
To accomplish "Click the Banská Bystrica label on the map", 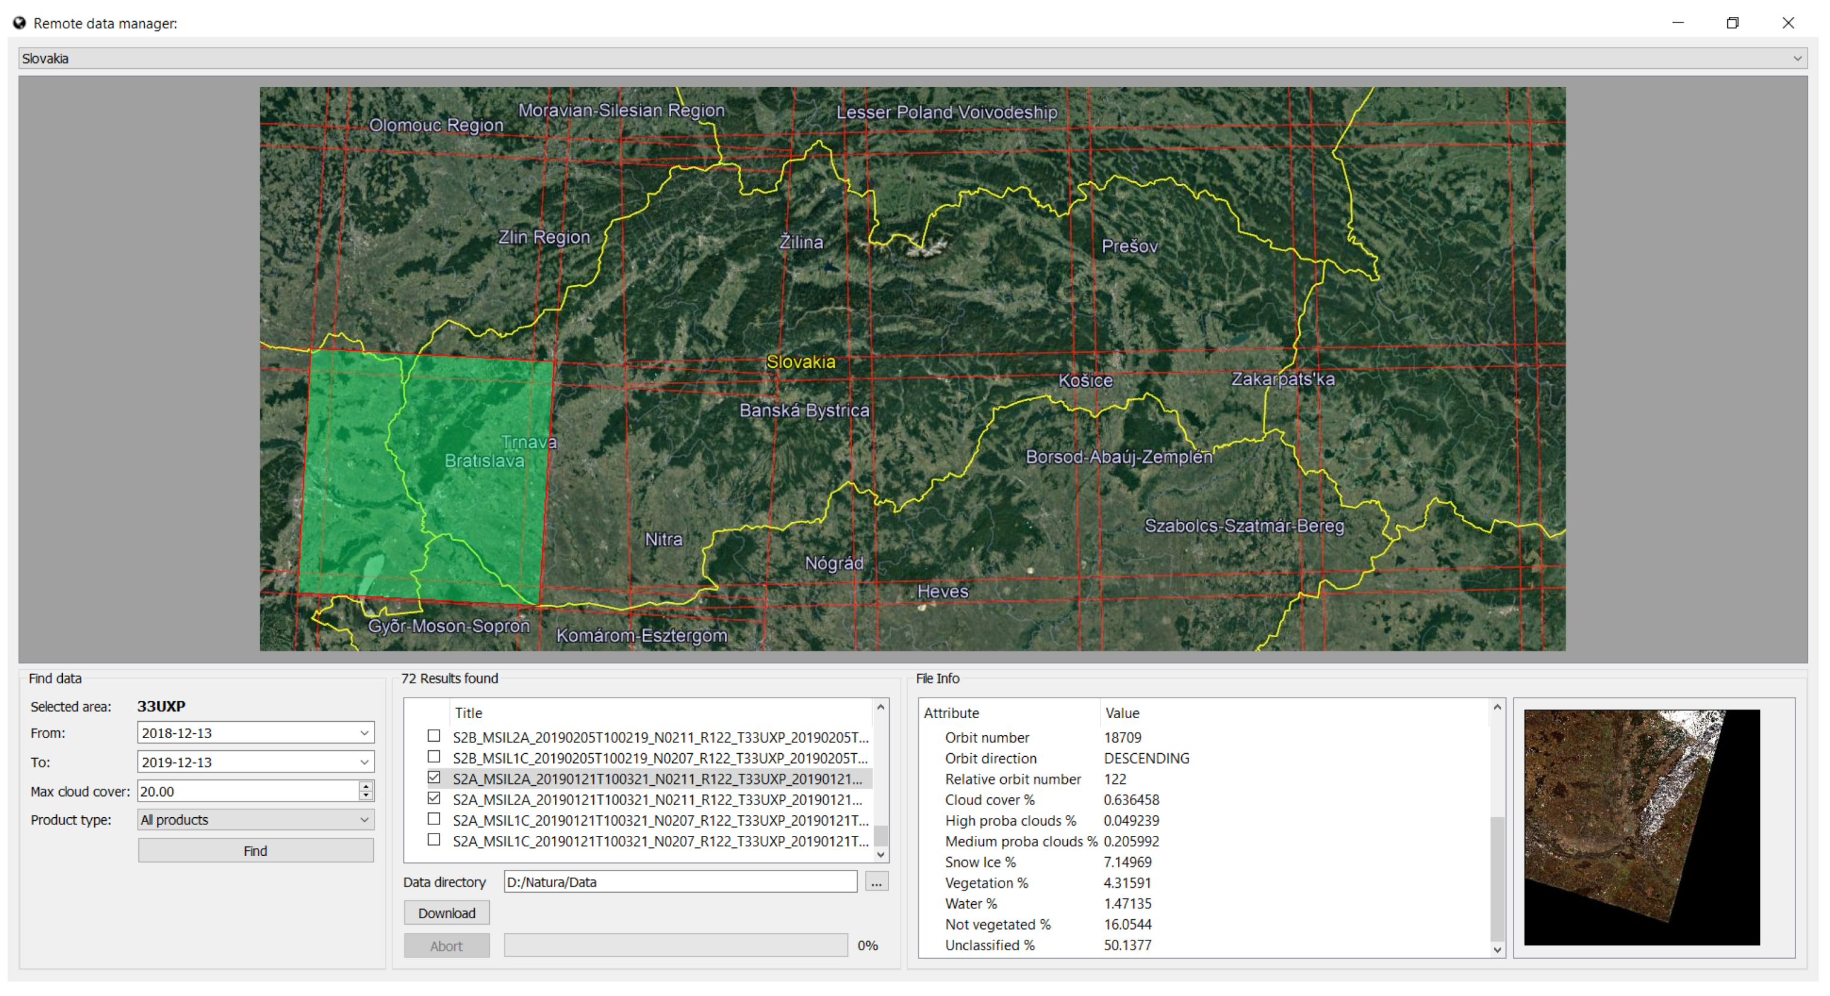I will click(x=804, y=411).
